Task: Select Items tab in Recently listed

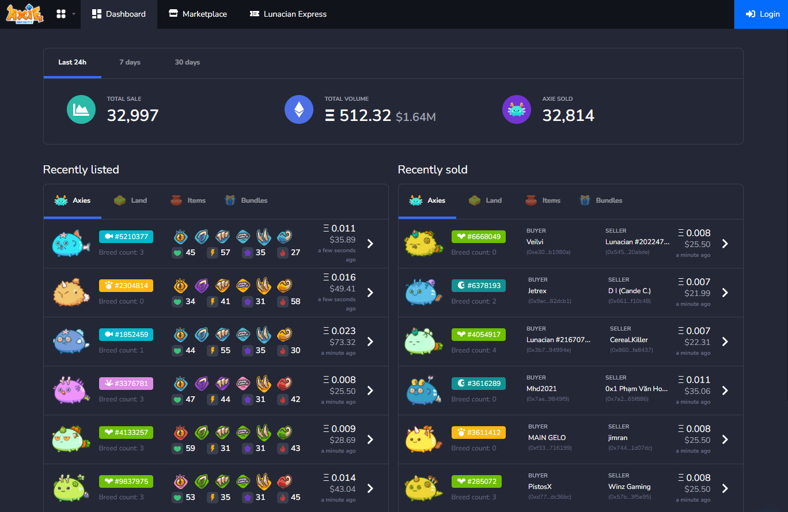Action: [188, 200]
